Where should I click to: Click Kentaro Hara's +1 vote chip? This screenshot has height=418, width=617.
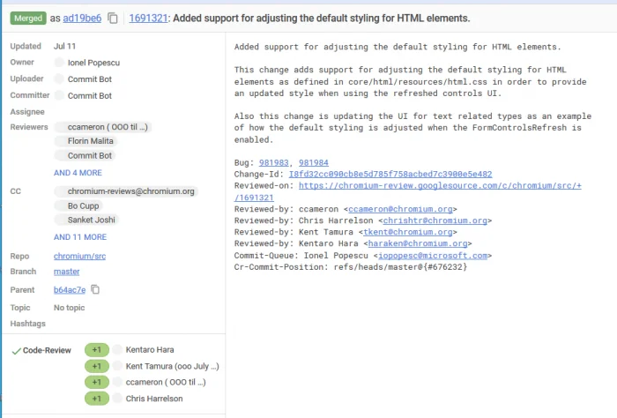(x=96, y=350)
